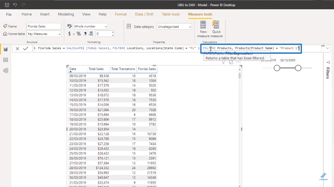334x187 pixels.
Task: Select the 09/03/2019 date cell
Action: [x=78, y=76]
